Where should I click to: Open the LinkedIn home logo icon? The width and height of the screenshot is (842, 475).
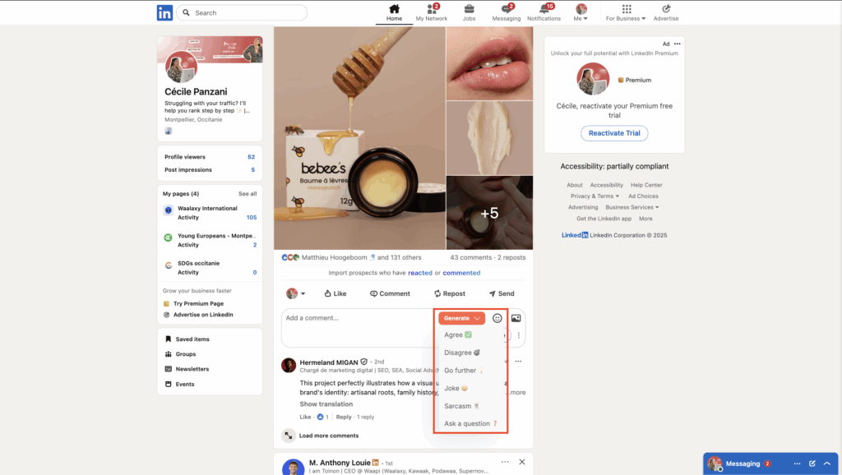(x=164, y=12)
